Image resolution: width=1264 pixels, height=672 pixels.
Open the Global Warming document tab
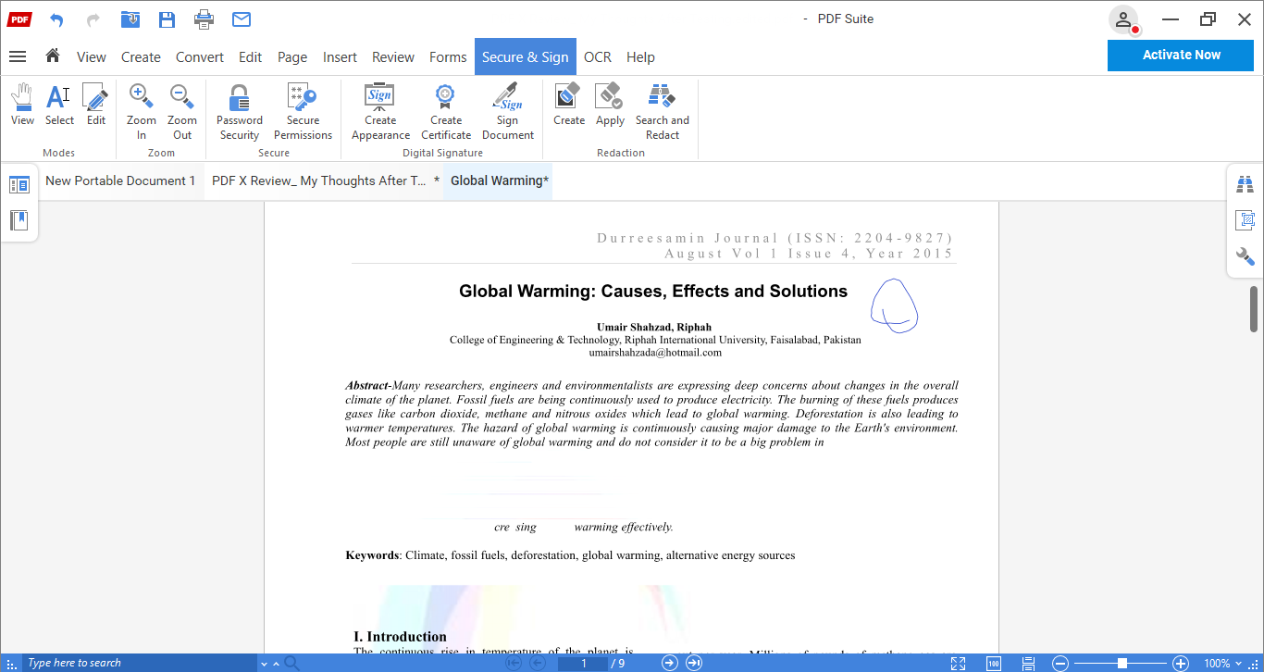tap(497, 180)
